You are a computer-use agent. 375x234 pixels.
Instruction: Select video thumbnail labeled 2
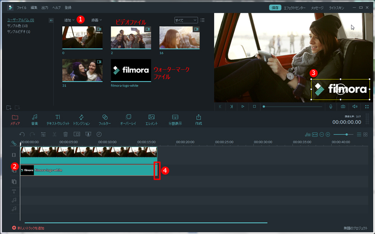[x=131, y=38]
